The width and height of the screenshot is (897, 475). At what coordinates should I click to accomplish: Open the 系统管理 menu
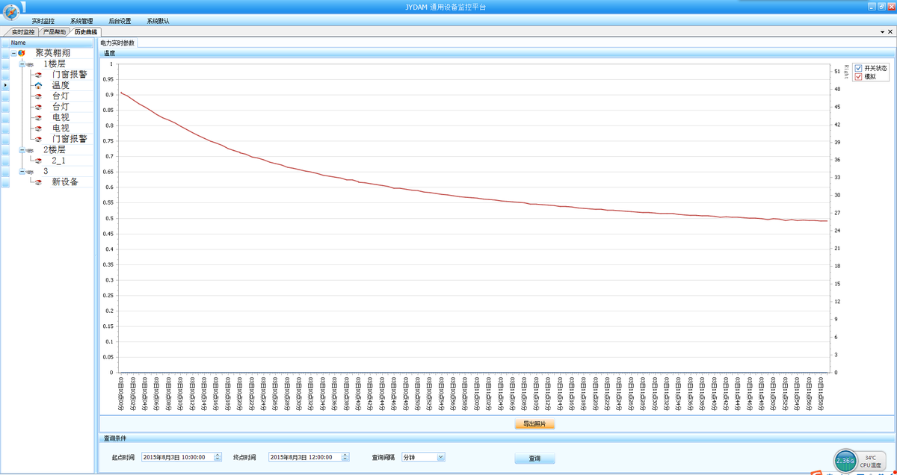81,21
